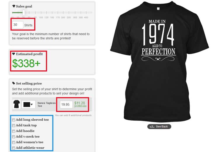Click the sales goal slider handle

[x=24, y=12]
